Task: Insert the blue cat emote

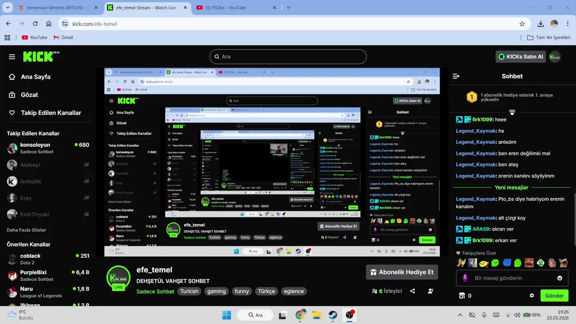Action: click(x=507, y=263)
